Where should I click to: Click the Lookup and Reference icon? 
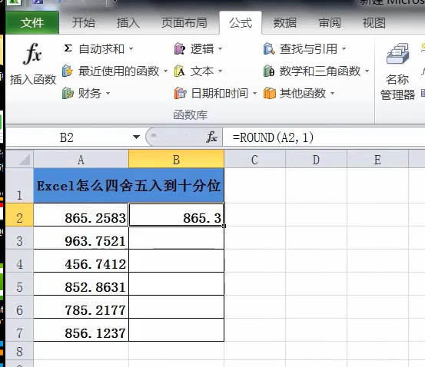click(269, 48)
